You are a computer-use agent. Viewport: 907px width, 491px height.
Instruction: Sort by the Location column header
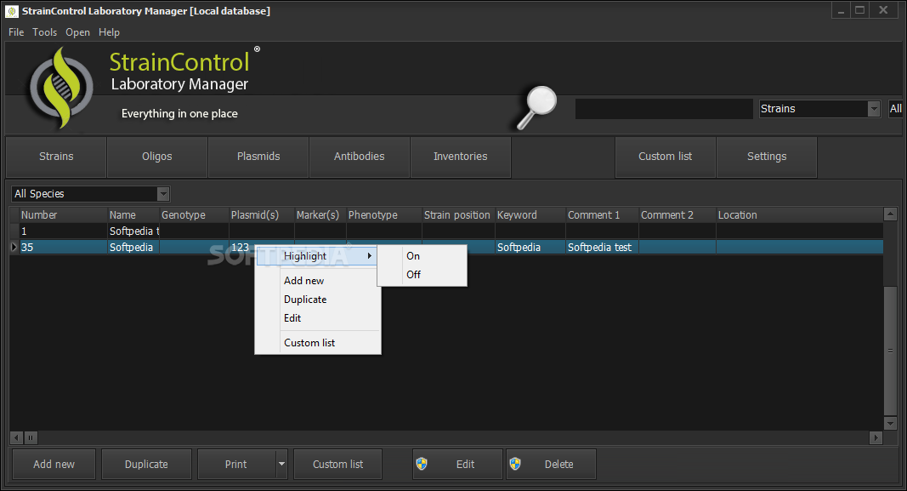(x=800, y=214)
